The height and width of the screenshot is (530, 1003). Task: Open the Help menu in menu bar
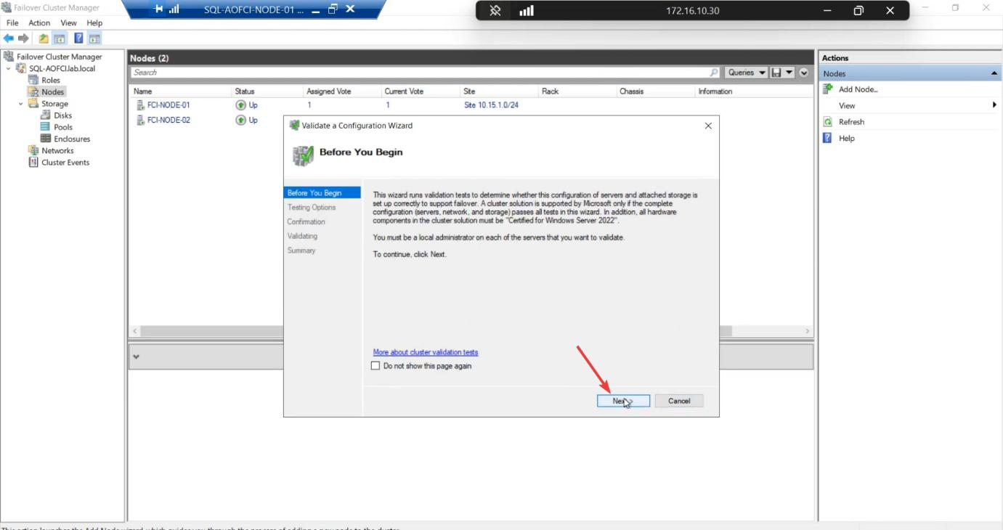pos(94,23)
